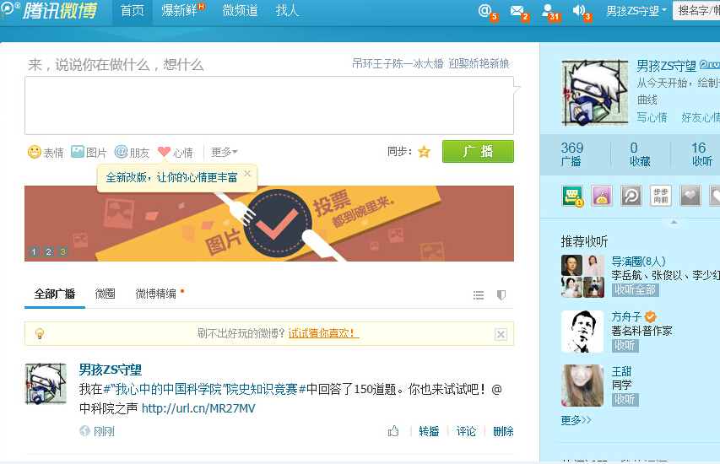This screenshot has width=720, height=464.
Task: Expand the 更多 dropdown in composer
Action: click(x=225, y=152)
